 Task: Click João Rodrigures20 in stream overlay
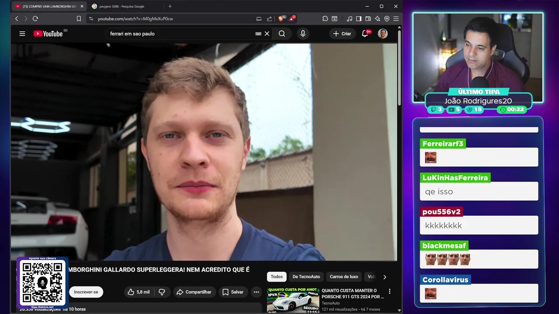coord(478,101)
